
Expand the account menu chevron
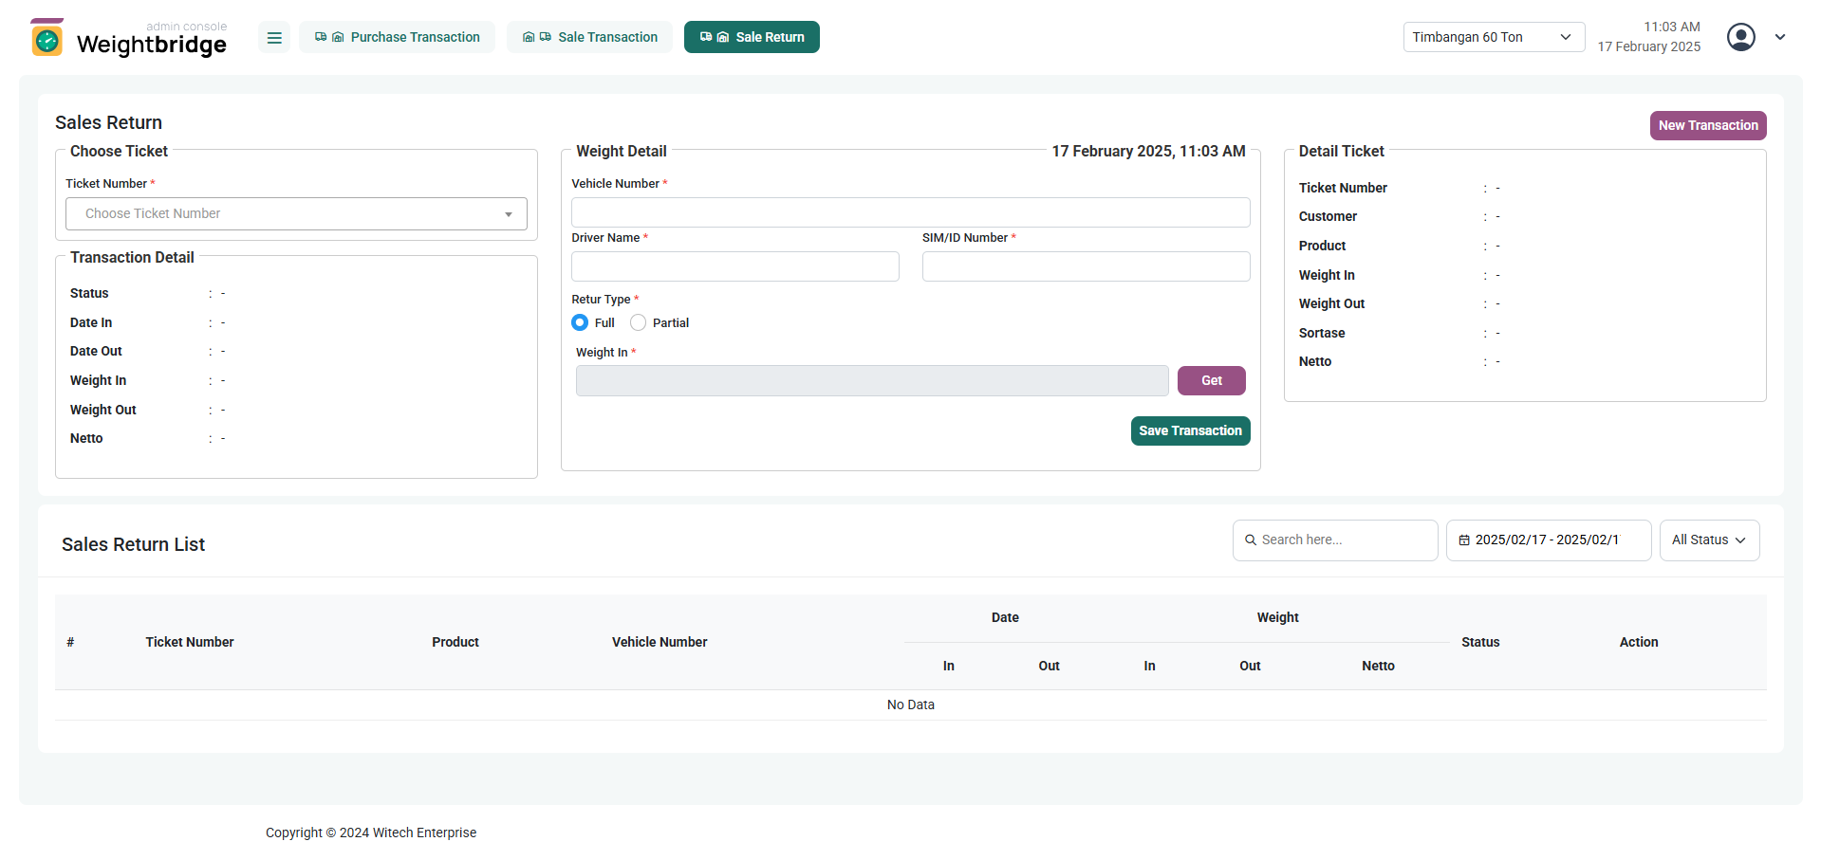[x=1780, y=37]
